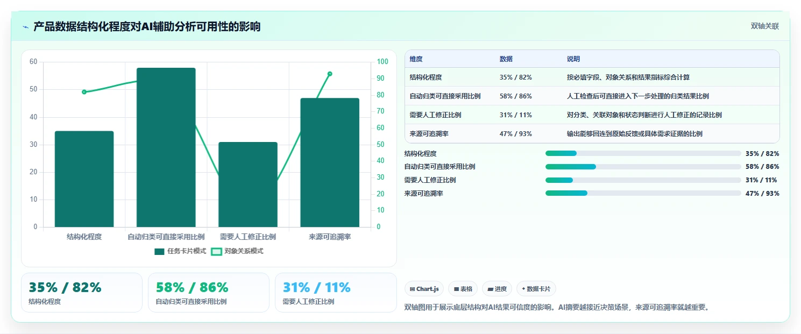
Task: Click the 来源可追溯率 cell in the table
Action: click(429, 134)
